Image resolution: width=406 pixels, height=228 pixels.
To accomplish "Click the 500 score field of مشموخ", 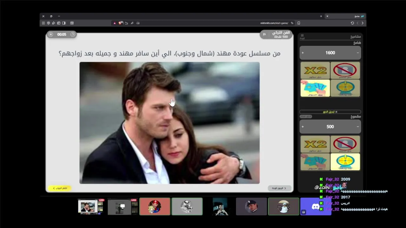I will (x=330, y=127).
